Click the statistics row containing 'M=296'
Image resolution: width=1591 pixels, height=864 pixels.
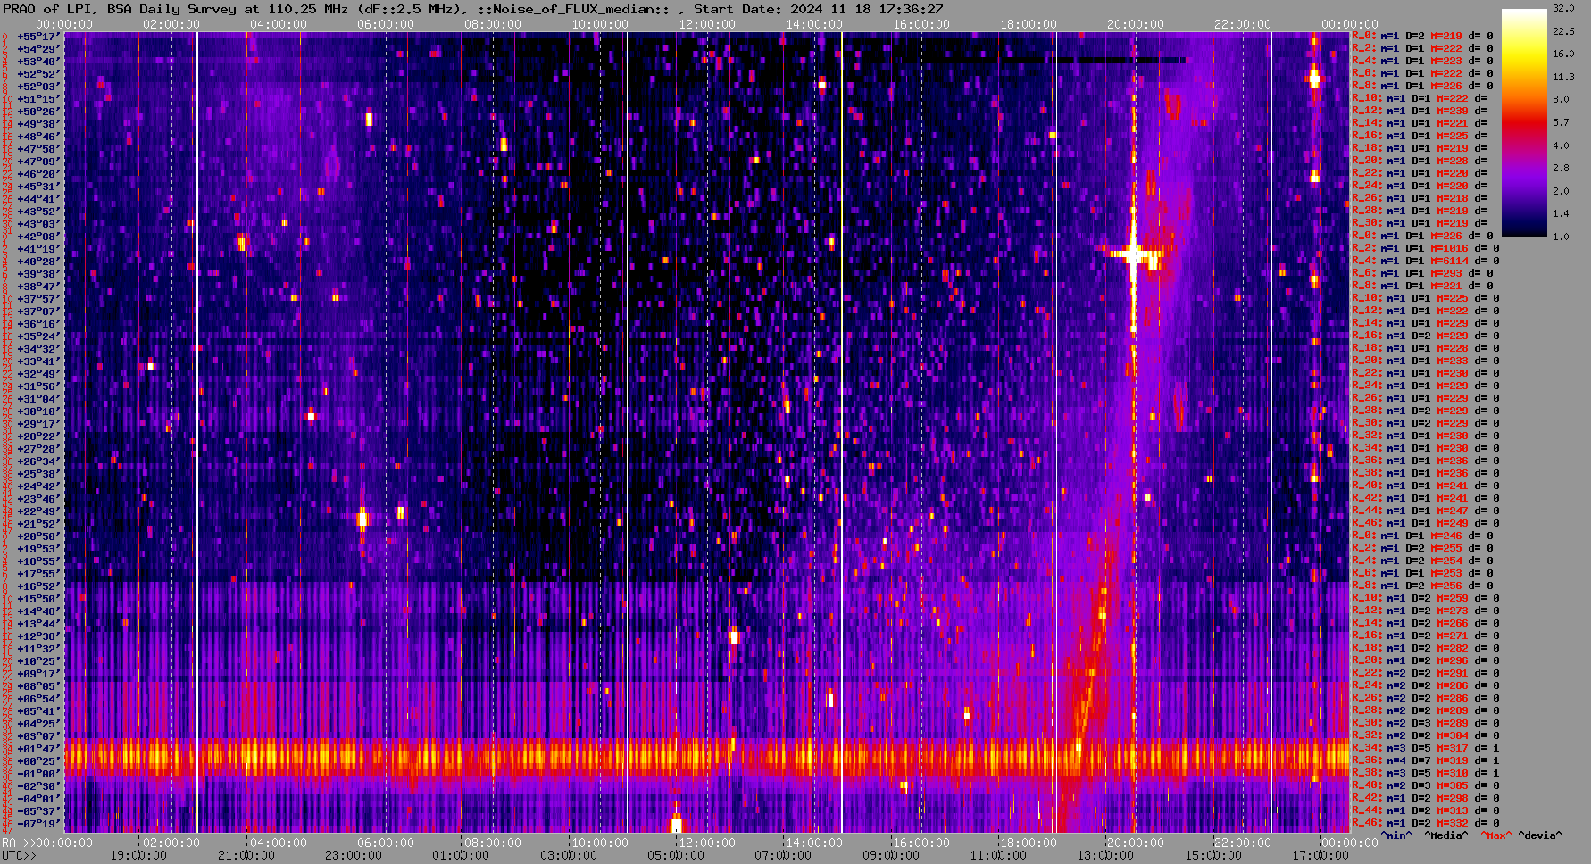click(1426, 660)
